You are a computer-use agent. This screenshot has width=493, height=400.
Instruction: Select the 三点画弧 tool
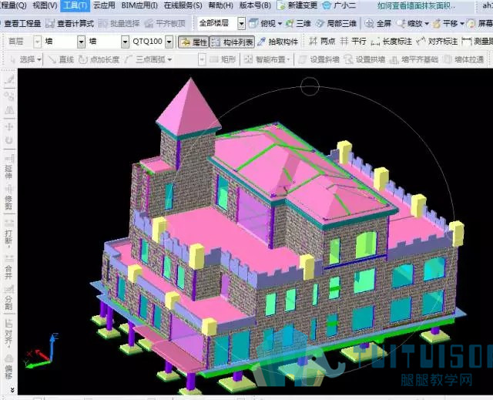coord(146,59)
